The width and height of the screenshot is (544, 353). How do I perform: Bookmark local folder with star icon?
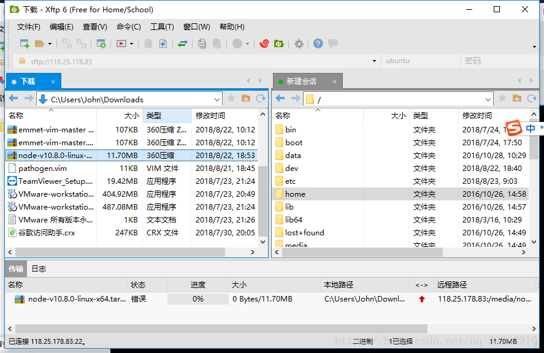coord(231,99)
